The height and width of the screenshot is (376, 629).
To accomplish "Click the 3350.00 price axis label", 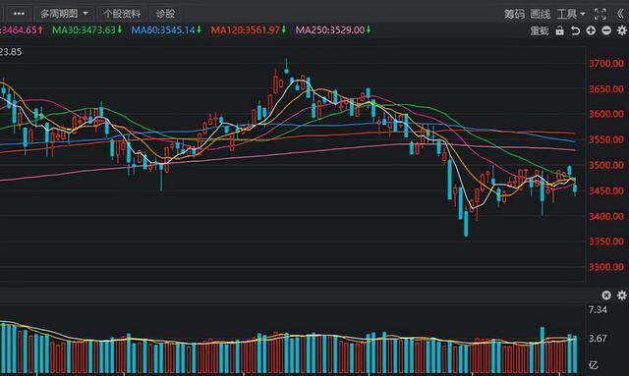I will 606,242.
